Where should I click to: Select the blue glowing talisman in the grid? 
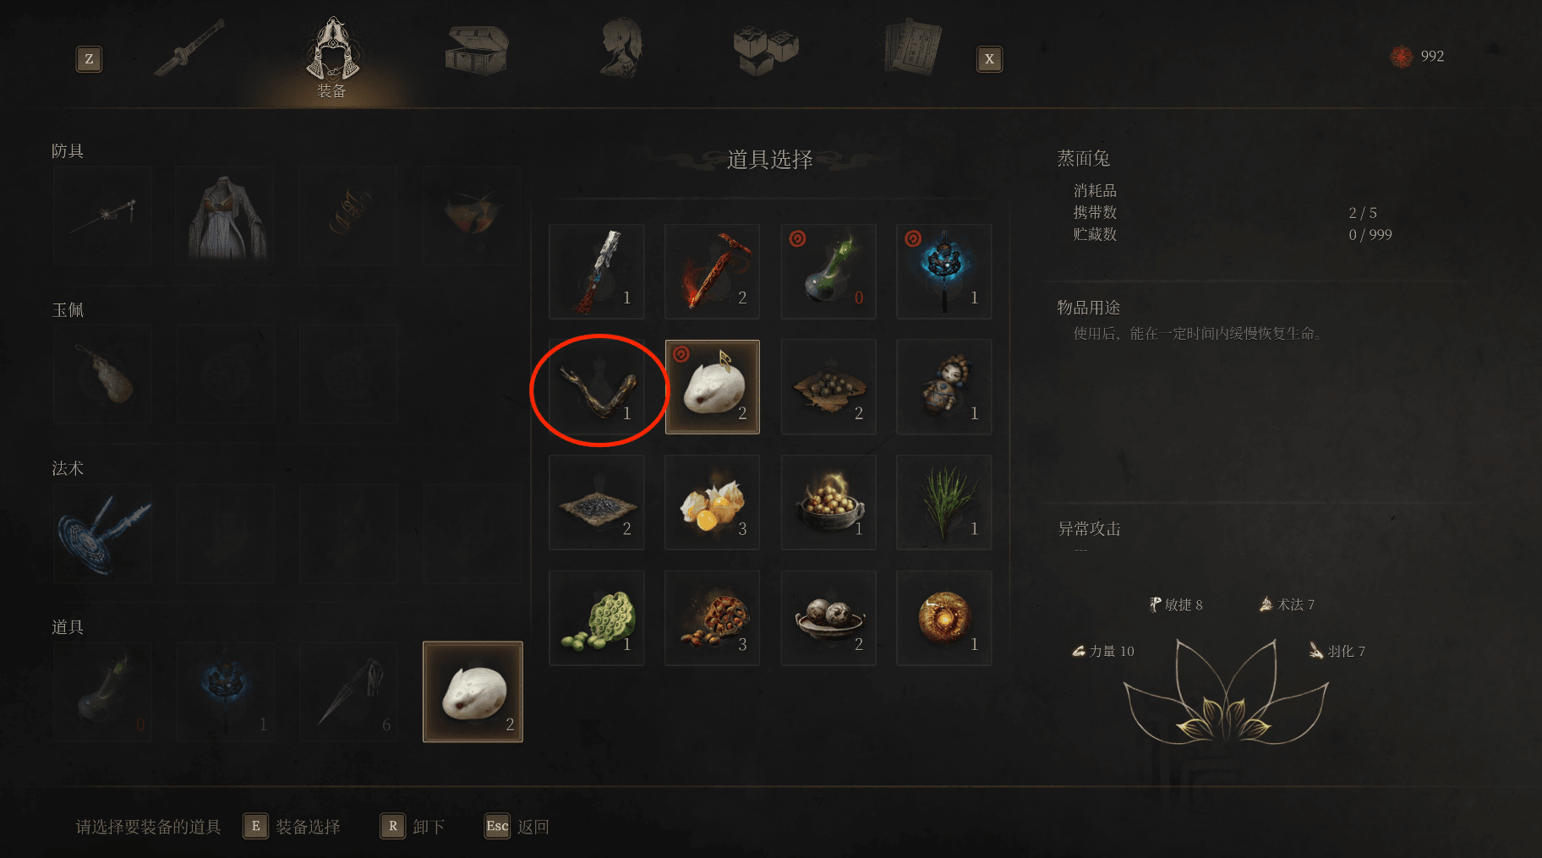[943, 271]
